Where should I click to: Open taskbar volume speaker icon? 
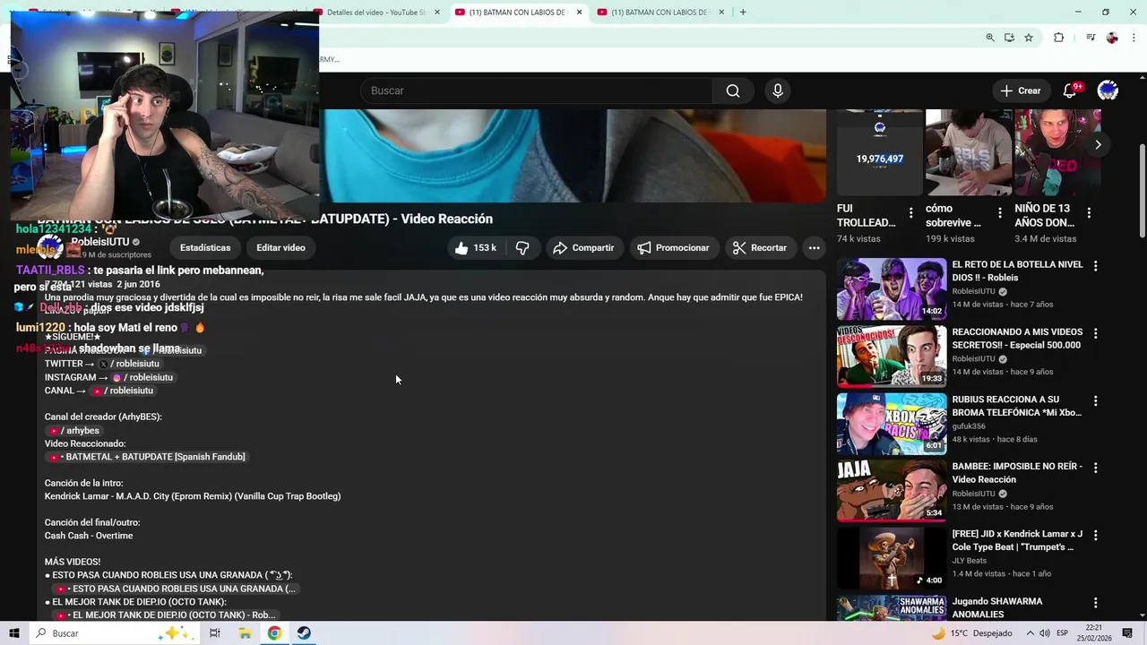tap(1045, 633)
